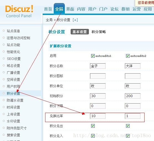Image resolution: width=154 pixels, height=141 pixels.
Task: Click the Discuz! Control Panel logo
Action: (19, 11)
